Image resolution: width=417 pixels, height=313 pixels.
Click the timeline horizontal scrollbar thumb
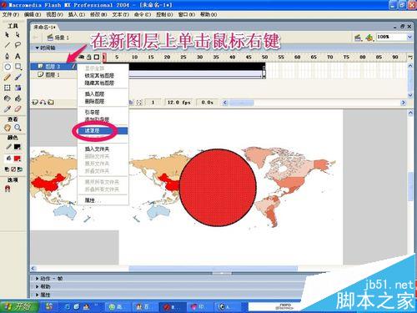(x=241, y=103)
